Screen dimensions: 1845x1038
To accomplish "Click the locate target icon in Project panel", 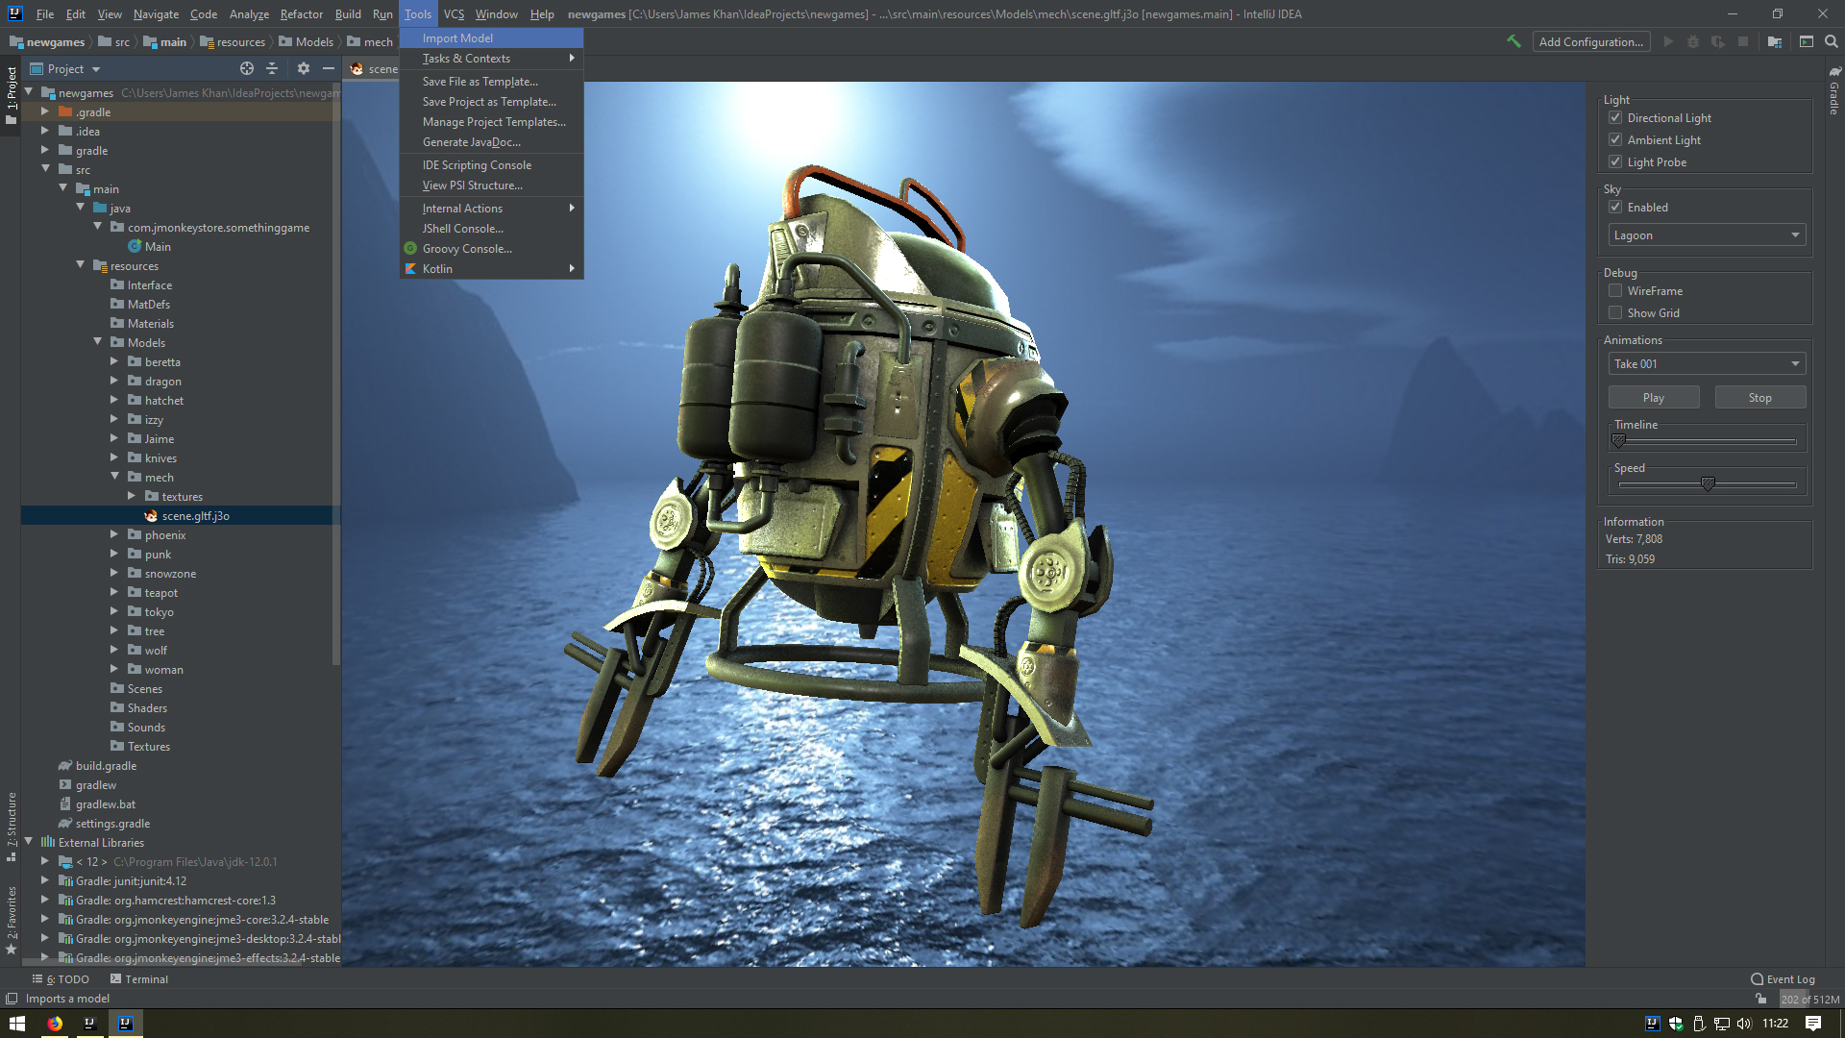I will click(247, 68).
